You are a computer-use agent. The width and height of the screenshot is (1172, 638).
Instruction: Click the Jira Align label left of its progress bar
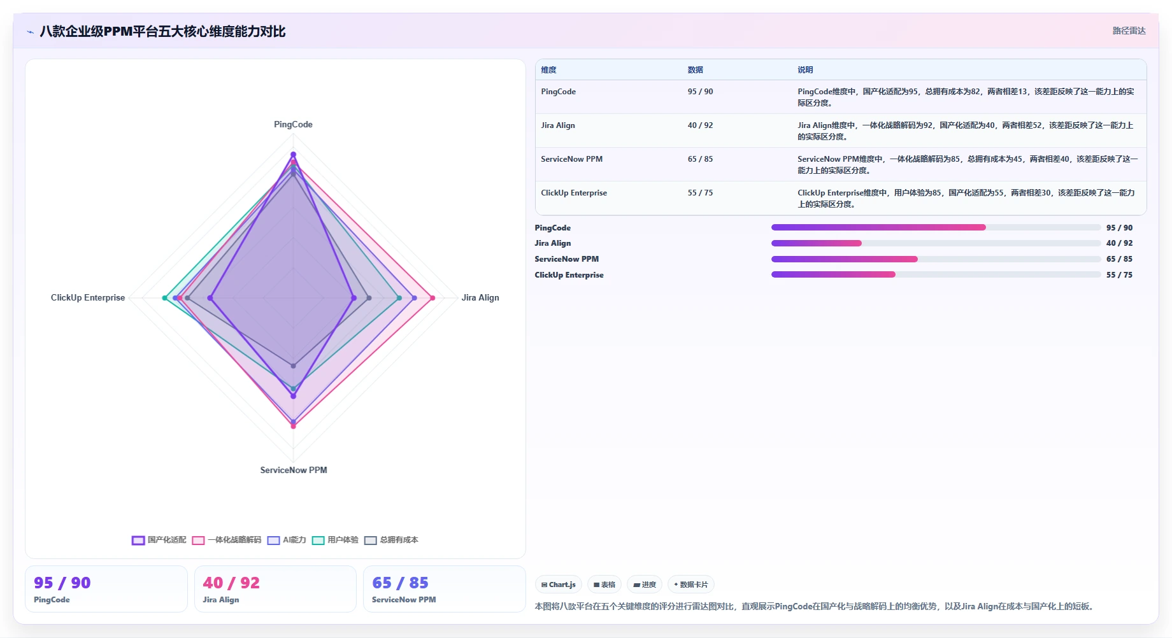pyautogui.click(x=552, y=243)
